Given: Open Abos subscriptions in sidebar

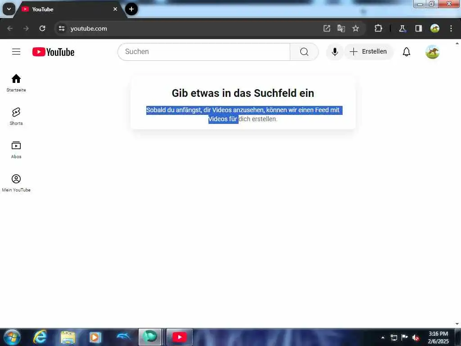Looking at the screenshot, I should [16, 150].
